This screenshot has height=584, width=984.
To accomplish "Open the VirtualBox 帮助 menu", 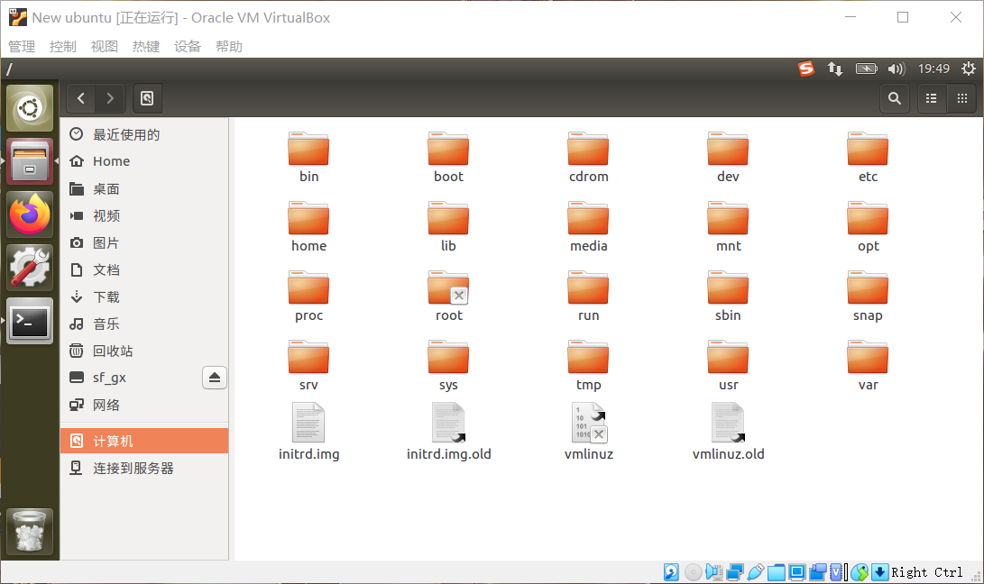I will click(x=228, y=47).
